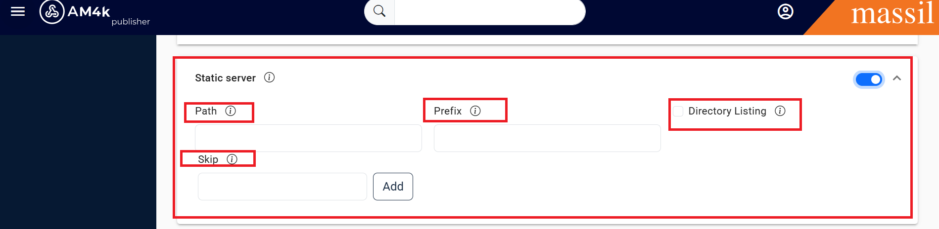Click into the Path text field
The width and height of the screenshot is (939, 229).
[308, 138]
